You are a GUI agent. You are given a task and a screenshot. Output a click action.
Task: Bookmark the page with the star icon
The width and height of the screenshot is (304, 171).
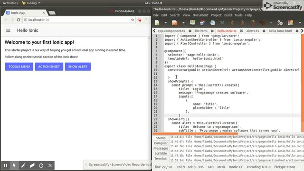133,20
